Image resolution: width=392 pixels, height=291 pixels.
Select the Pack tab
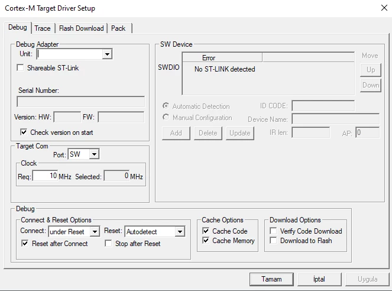[118, 28]
